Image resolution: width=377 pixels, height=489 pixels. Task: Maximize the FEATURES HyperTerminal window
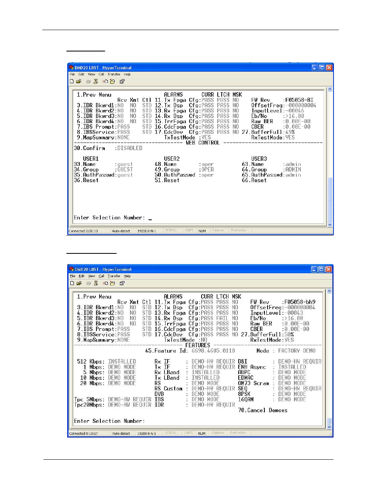pyautogui.click(x=321, y=269)
